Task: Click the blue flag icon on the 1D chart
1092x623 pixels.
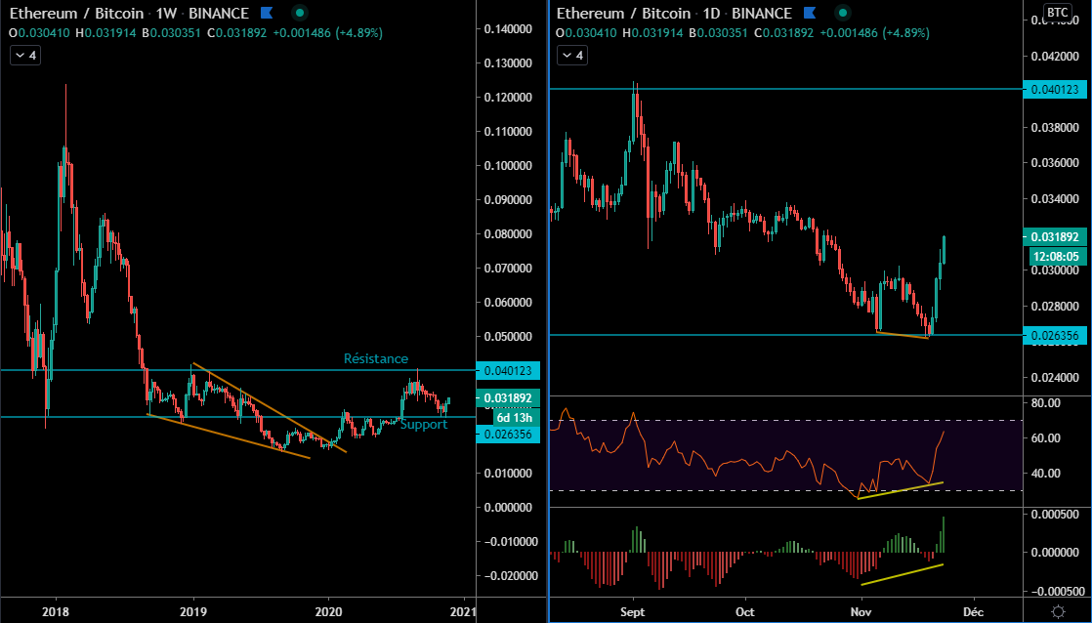Action: (806, 14)
